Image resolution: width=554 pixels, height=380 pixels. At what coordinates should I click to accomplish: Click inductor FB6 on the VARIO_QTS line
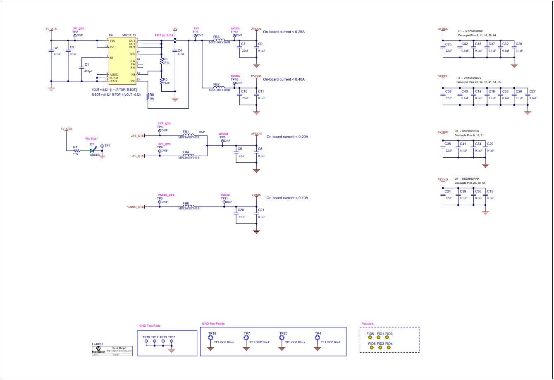coord(189,205)
